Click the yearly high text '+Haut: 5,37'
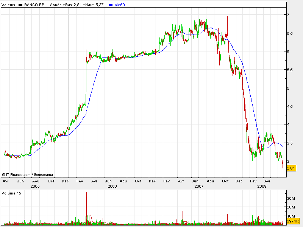 (x=93, y=5)
